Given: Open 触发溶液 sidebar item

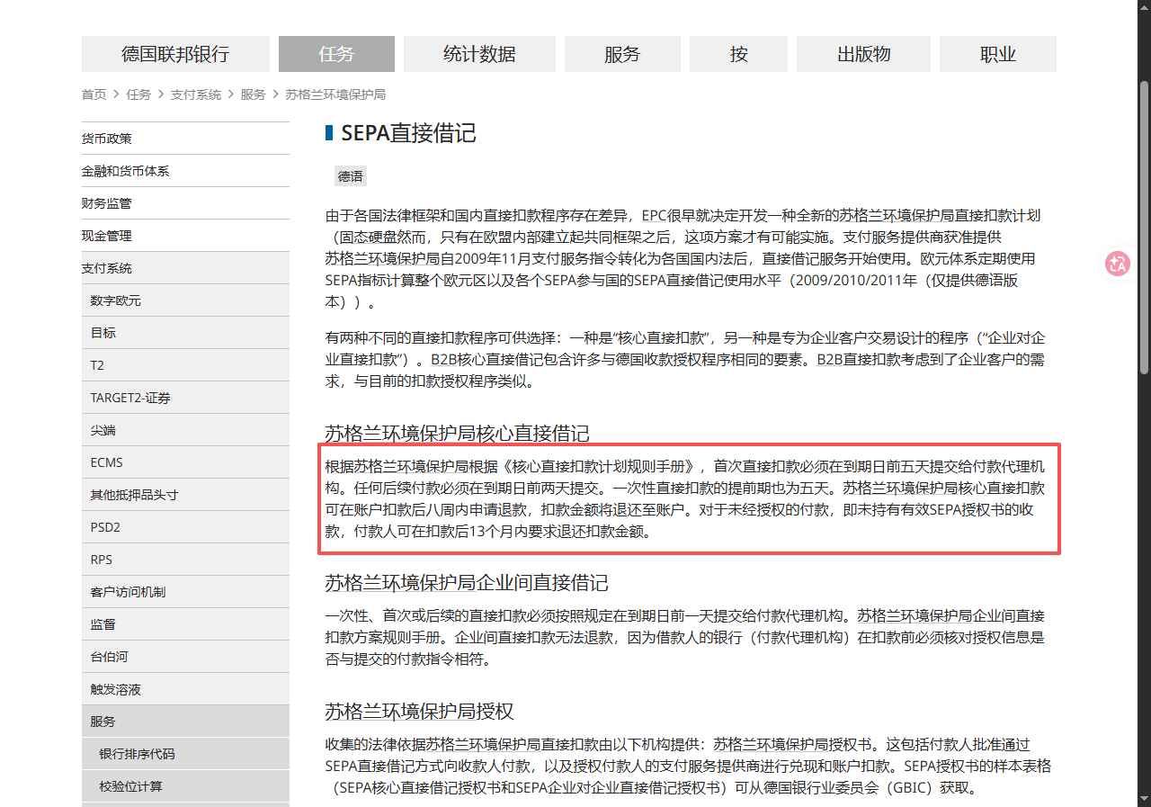Looking at the screenshot, I should coord(185,689).
